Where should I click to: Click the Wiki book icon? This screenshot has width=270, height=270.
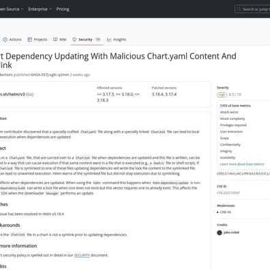coord(55,40)
